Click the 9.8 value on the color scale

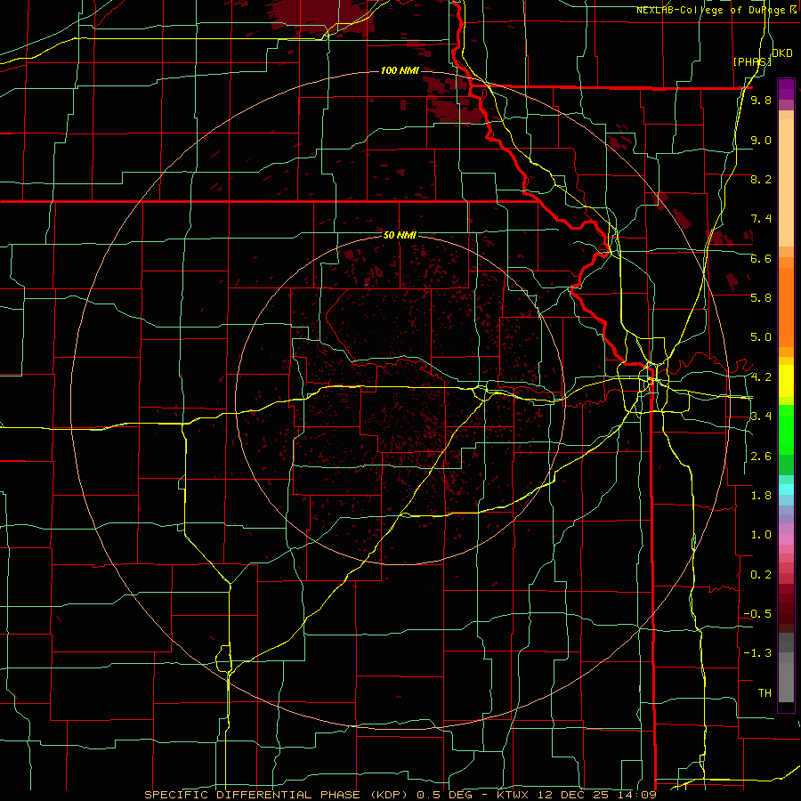[x=761, y=100]
